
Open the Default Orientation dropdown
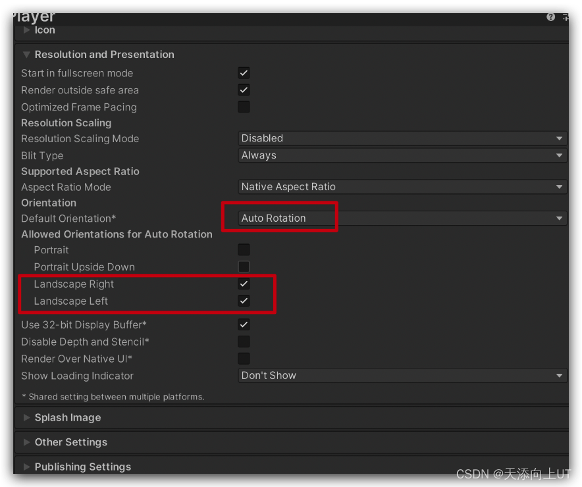(x=402, y=218)
